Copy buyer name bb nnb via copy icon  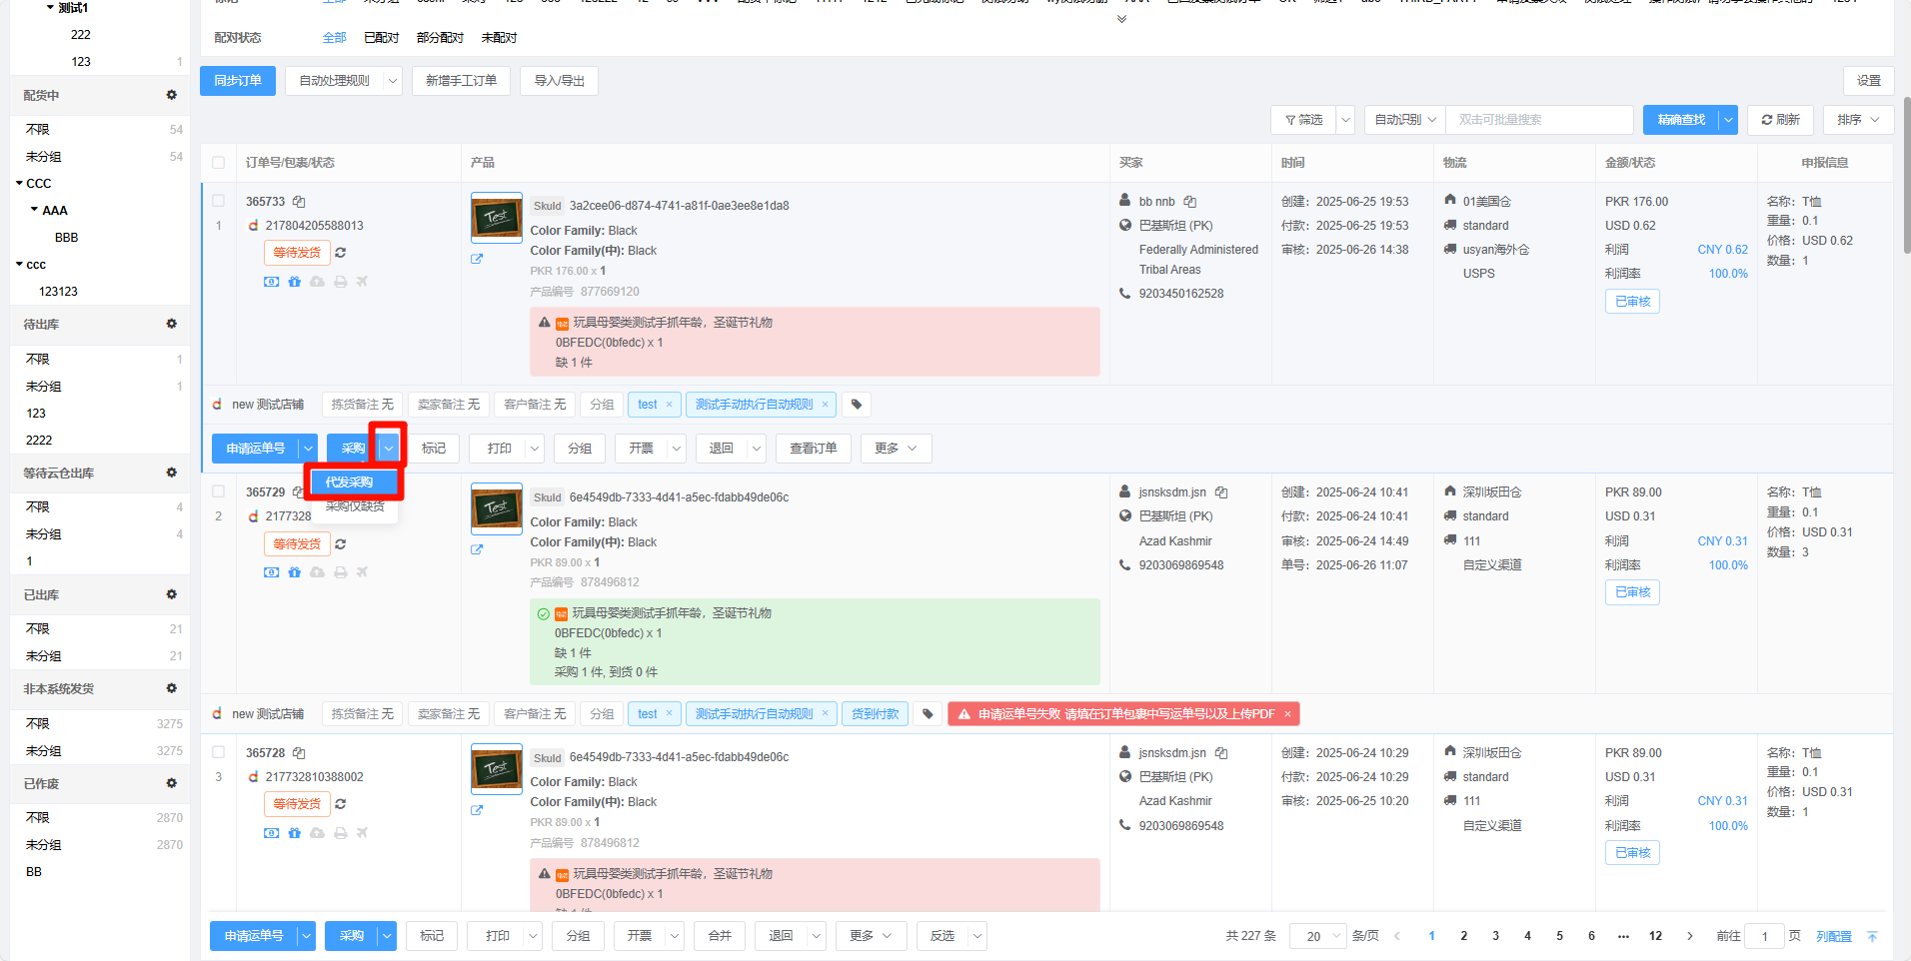click(x=1189, y=202)
